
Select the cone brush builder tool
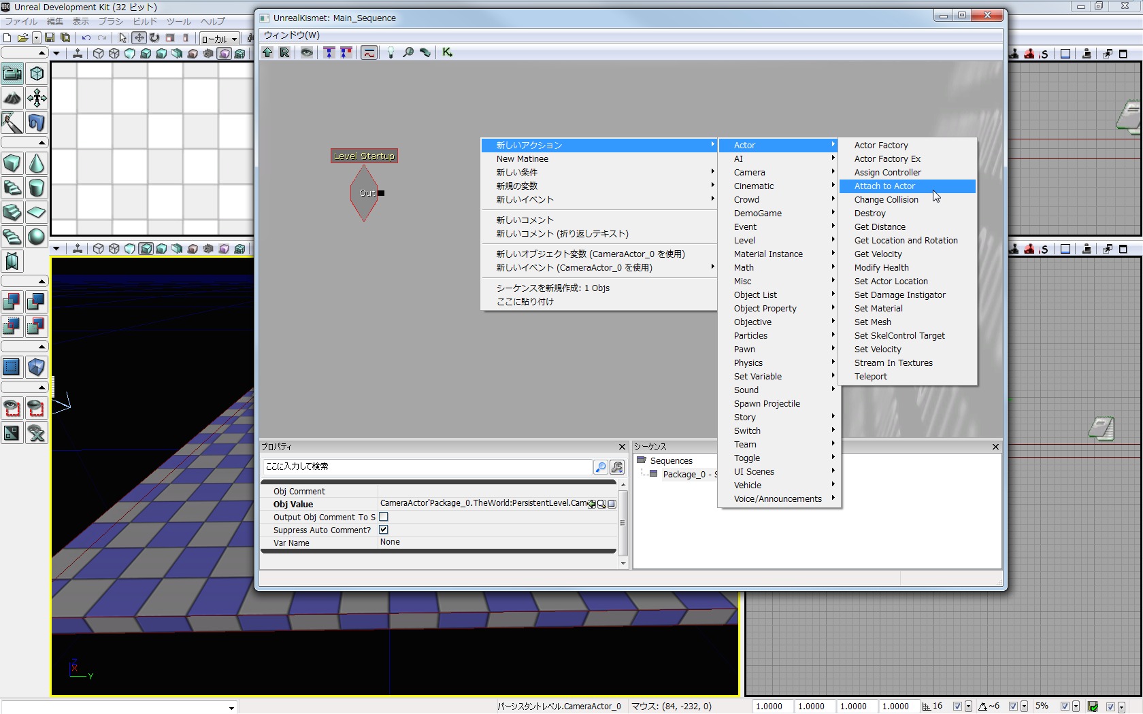pyautogui.click(x=37, y=163)
